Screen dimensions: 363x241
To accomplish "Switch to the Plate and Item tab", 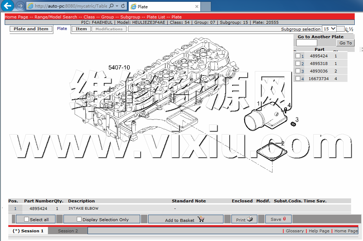I will [31, 29].
